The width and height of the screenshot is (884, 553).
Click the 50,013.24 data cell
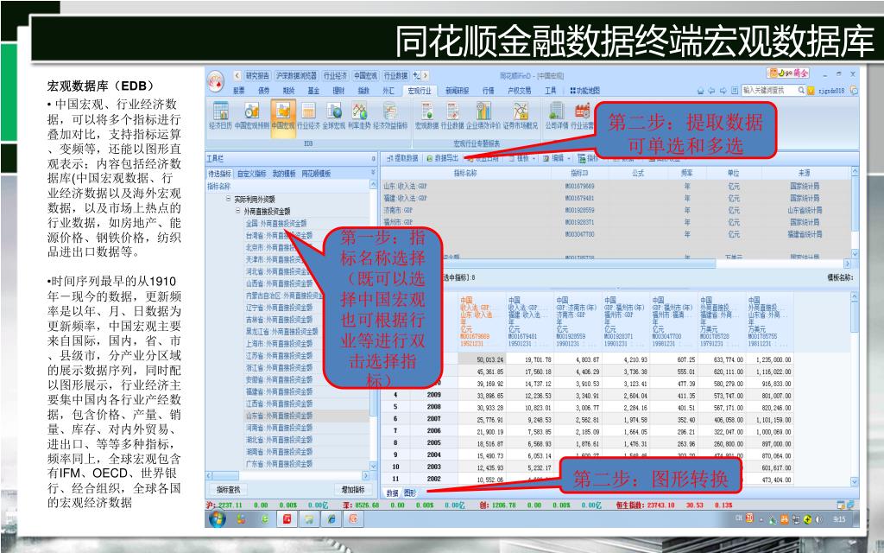coord(482,359)
